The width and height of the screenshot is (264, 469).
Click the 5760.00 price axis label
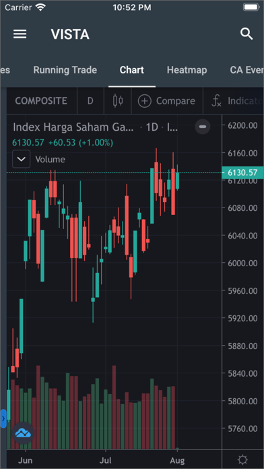coord(242,429)
